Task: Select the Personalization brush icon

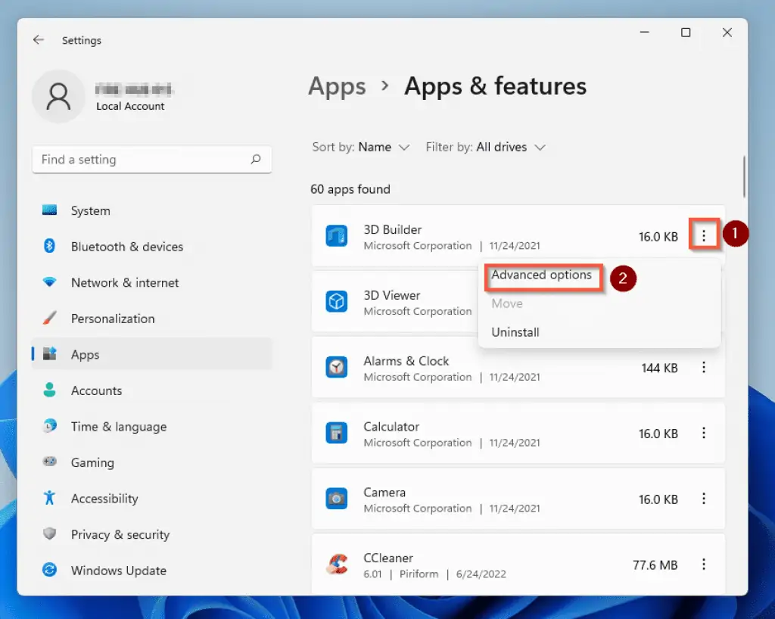Action: pos(50,319)
